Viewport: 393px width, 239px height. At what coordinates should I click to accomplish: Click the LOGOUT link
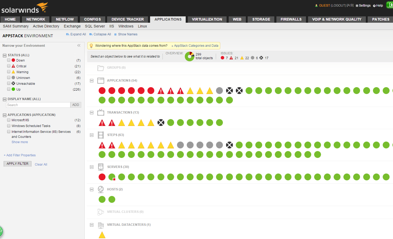(x=338, y=5)
